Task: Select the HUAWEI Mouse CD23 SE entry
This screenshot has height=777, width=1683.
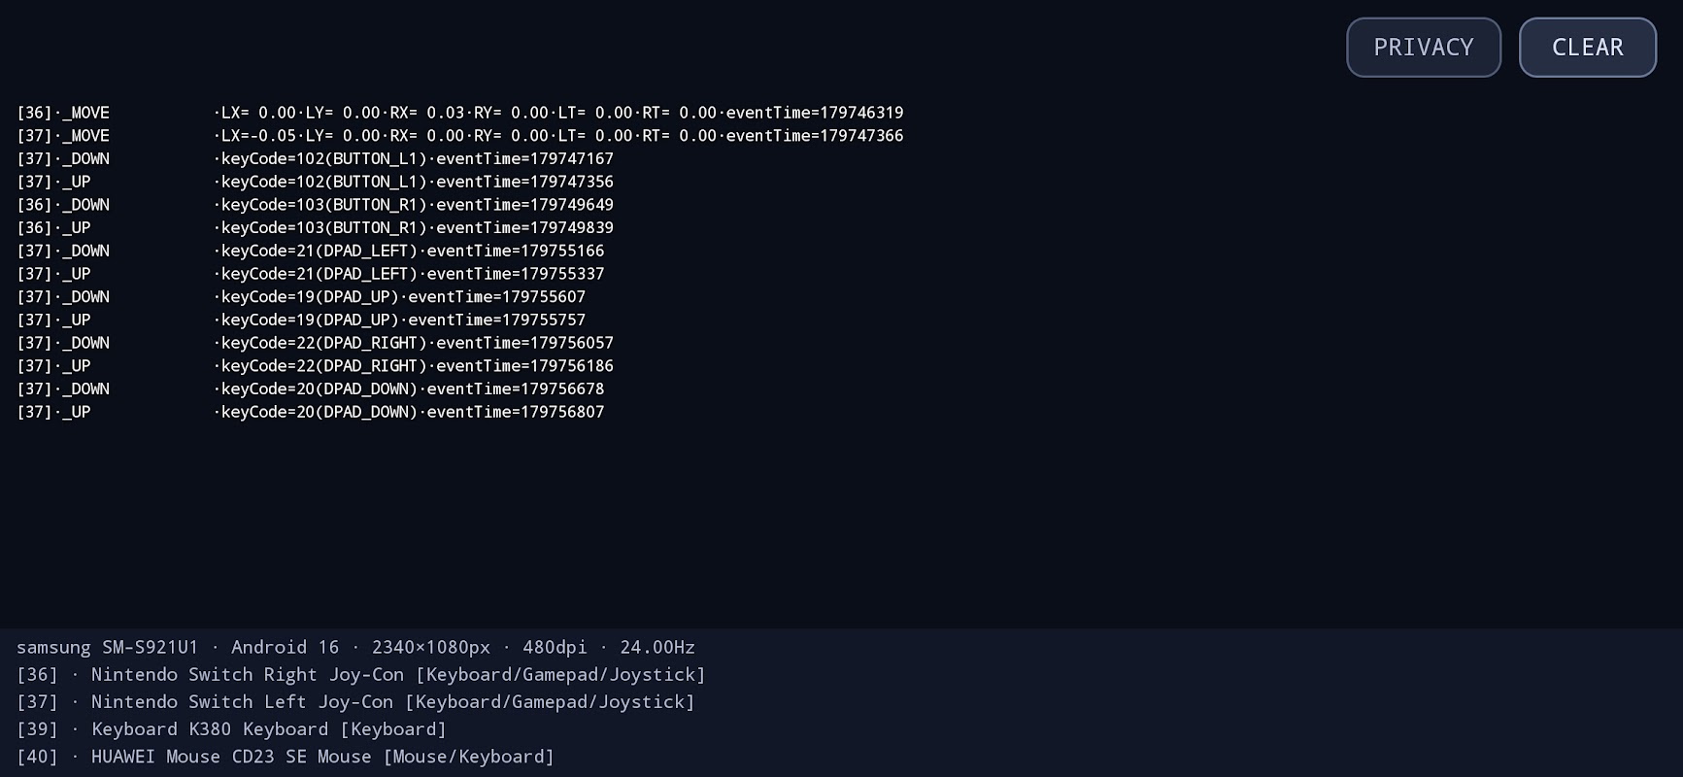Action: coord(286,756)
